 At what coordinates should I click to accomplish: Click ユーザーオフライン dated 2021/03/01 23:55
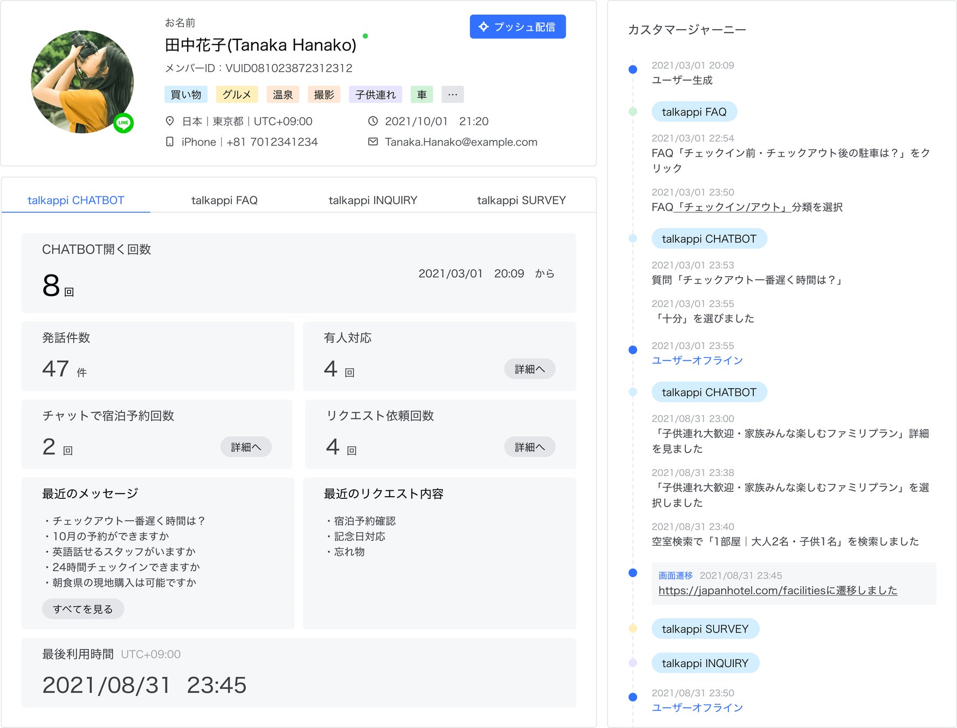pyautogui.click(x=697, y=360)
